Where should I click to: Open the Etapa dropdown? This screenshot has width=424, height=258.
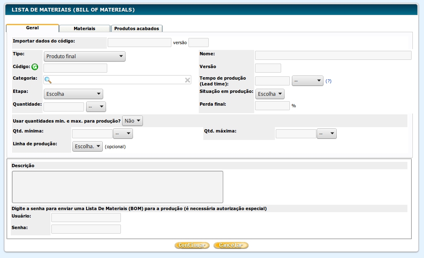pos(73,94)
